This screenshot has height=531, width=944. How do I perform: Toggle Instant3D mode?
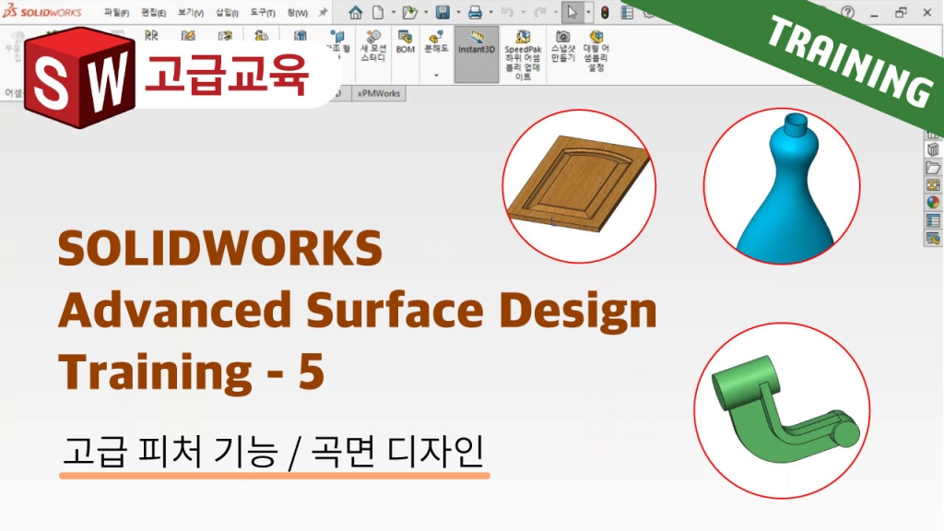pos(477,54)
